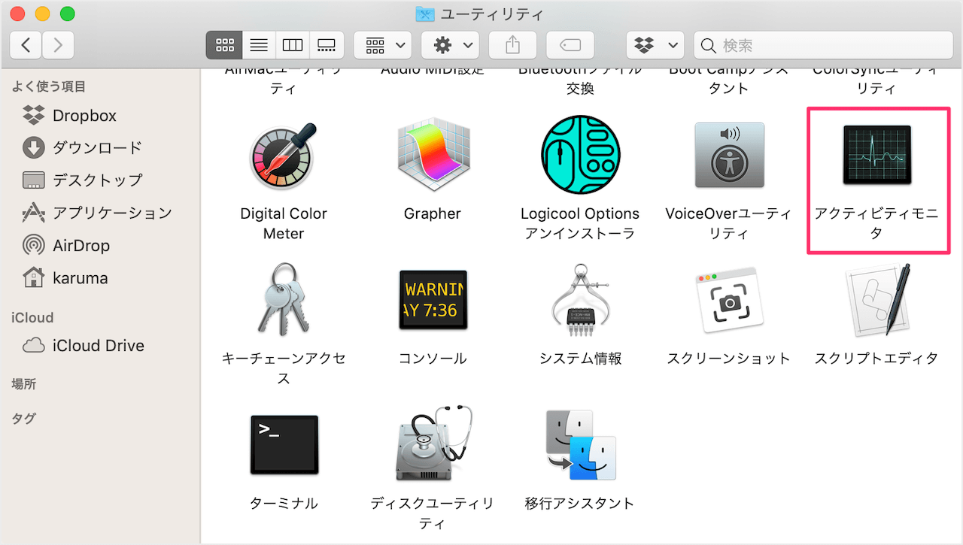Click the 'Logicool Options アンインストーラ' label text
The height and width of the screenshot is (545, 963).
tap(580, 223)
